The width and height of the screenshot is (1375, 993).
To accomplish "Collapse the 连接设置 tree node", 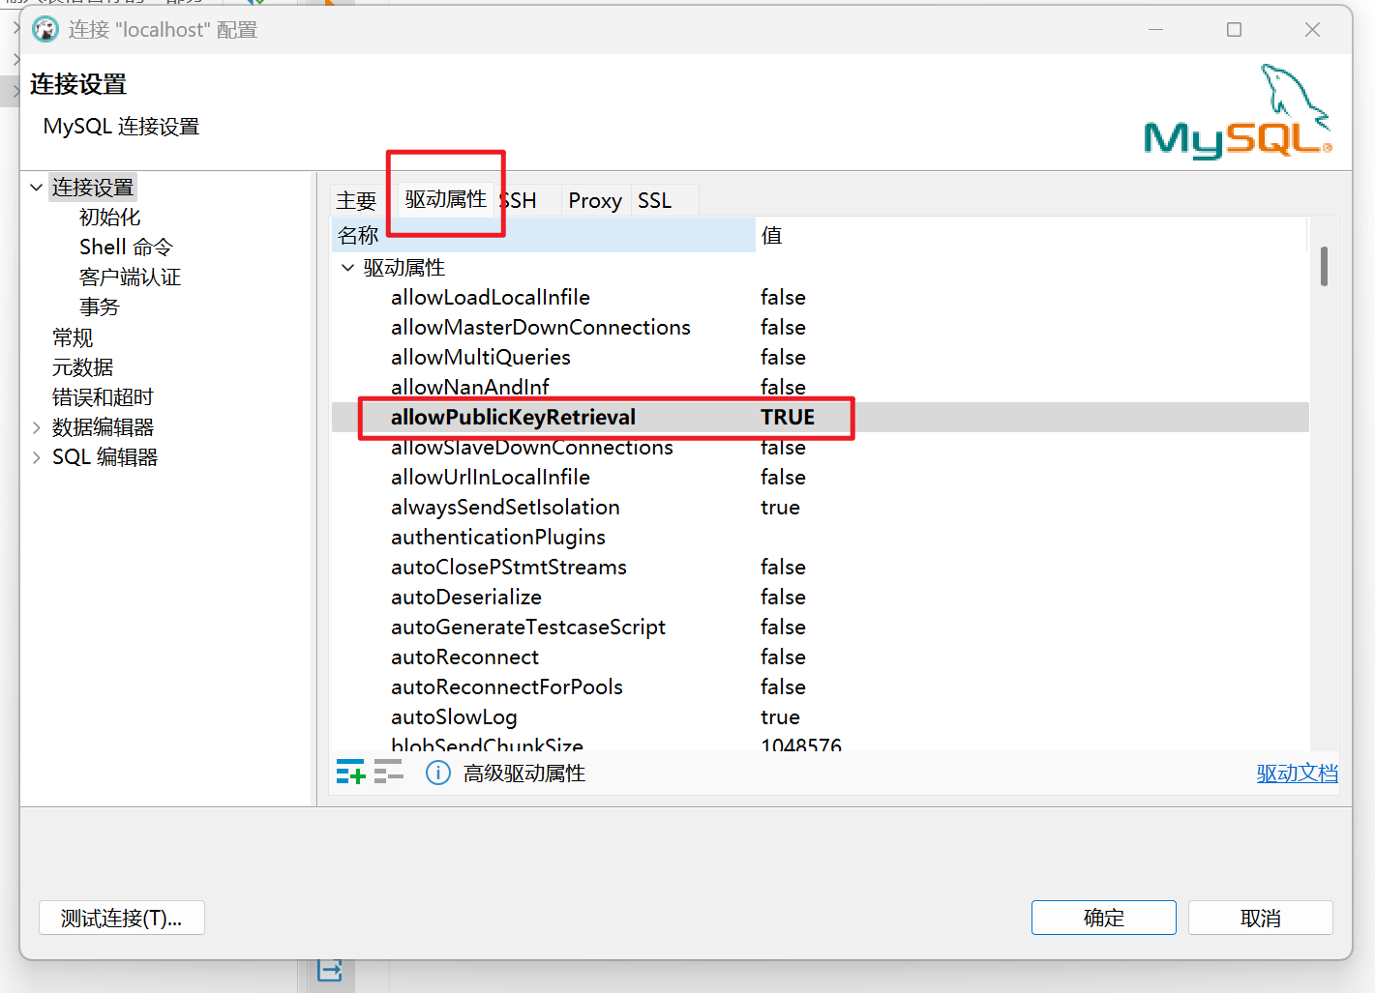I will (x=36, y=187).
